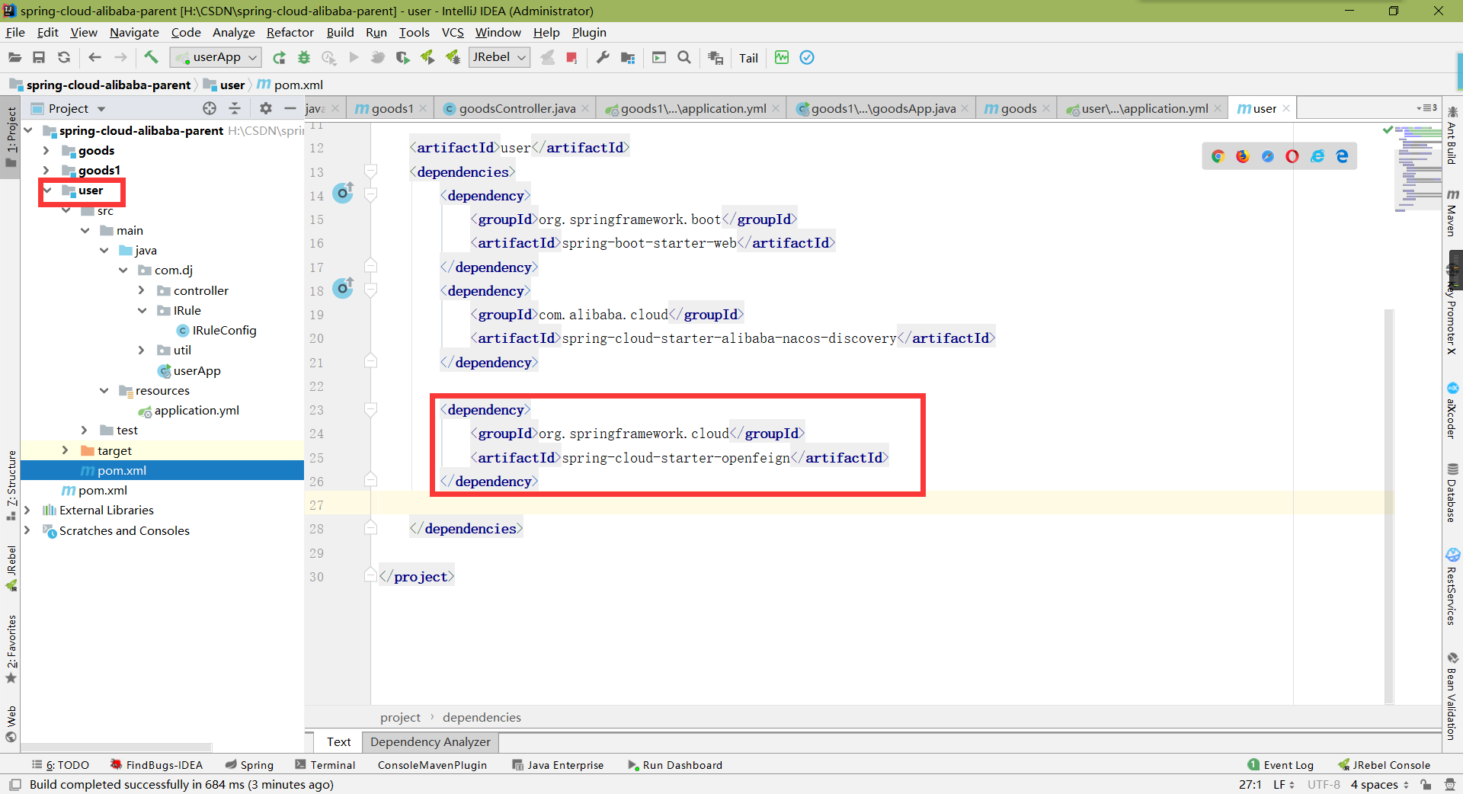1463x794 pixels.
Task: Toggle the RestServices tool window
Action: click(x=1452, y=587)
